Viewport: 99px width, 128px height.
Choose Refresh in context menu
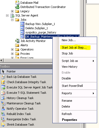coord(67,114)
